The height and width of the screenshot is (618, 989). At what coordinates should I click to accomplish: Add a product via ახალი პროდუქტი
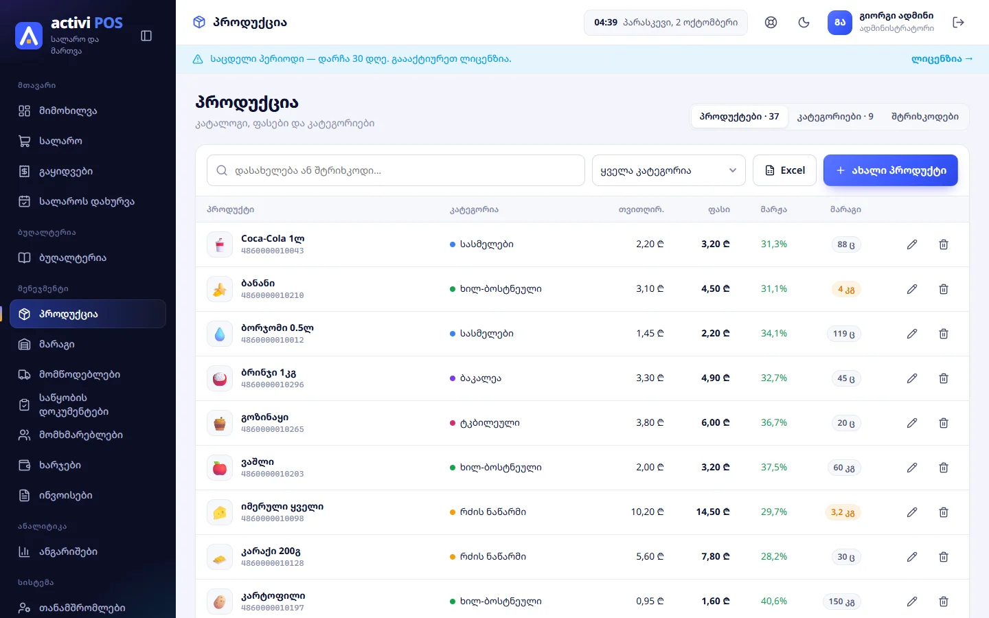[891, 170]
